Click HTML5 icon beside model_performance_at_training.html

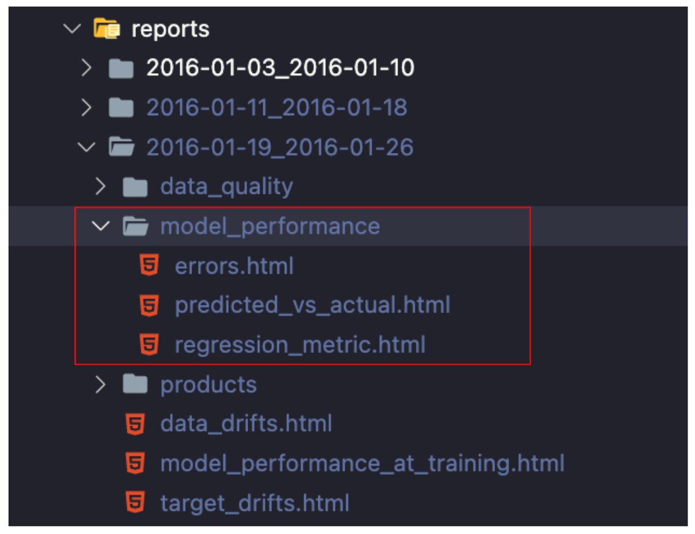(135, 463)
